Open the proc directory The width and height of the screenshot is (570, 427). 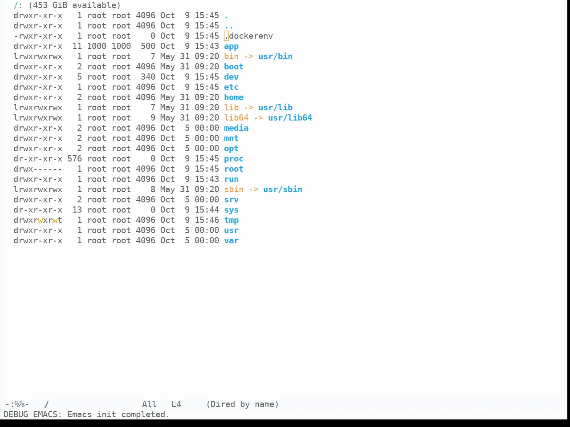point(234,159)
